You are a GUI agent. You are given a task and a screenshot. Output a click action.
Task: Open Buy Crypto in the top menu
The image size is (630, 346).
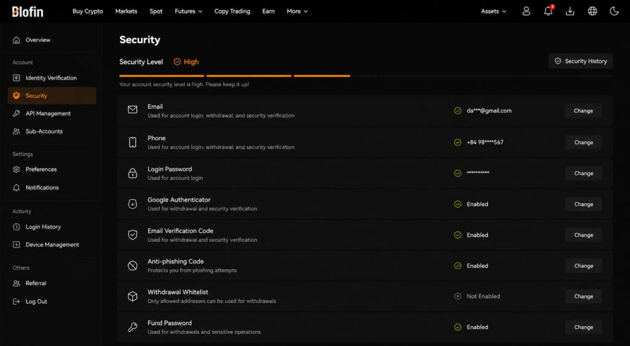[x=87, y=11]
